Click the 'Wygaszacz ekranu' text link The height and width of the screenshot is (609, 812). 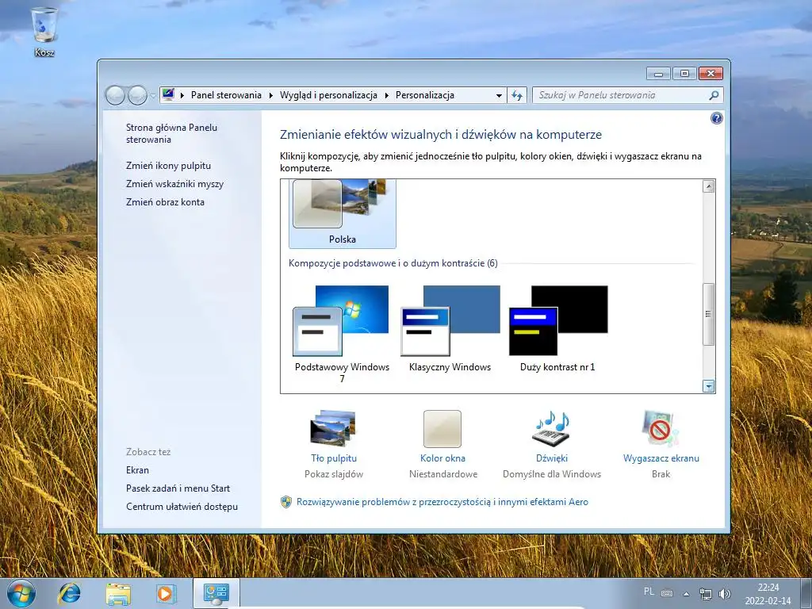(661, 458)
